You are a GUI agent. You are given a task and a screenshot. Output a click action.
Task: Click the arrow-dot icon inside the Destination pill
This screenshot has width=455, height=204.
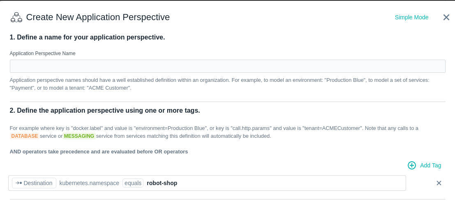[18, 183]
